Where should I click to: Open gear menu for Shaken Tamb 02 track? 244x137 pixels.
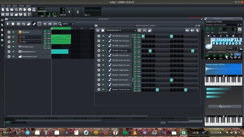coord(99,89)
